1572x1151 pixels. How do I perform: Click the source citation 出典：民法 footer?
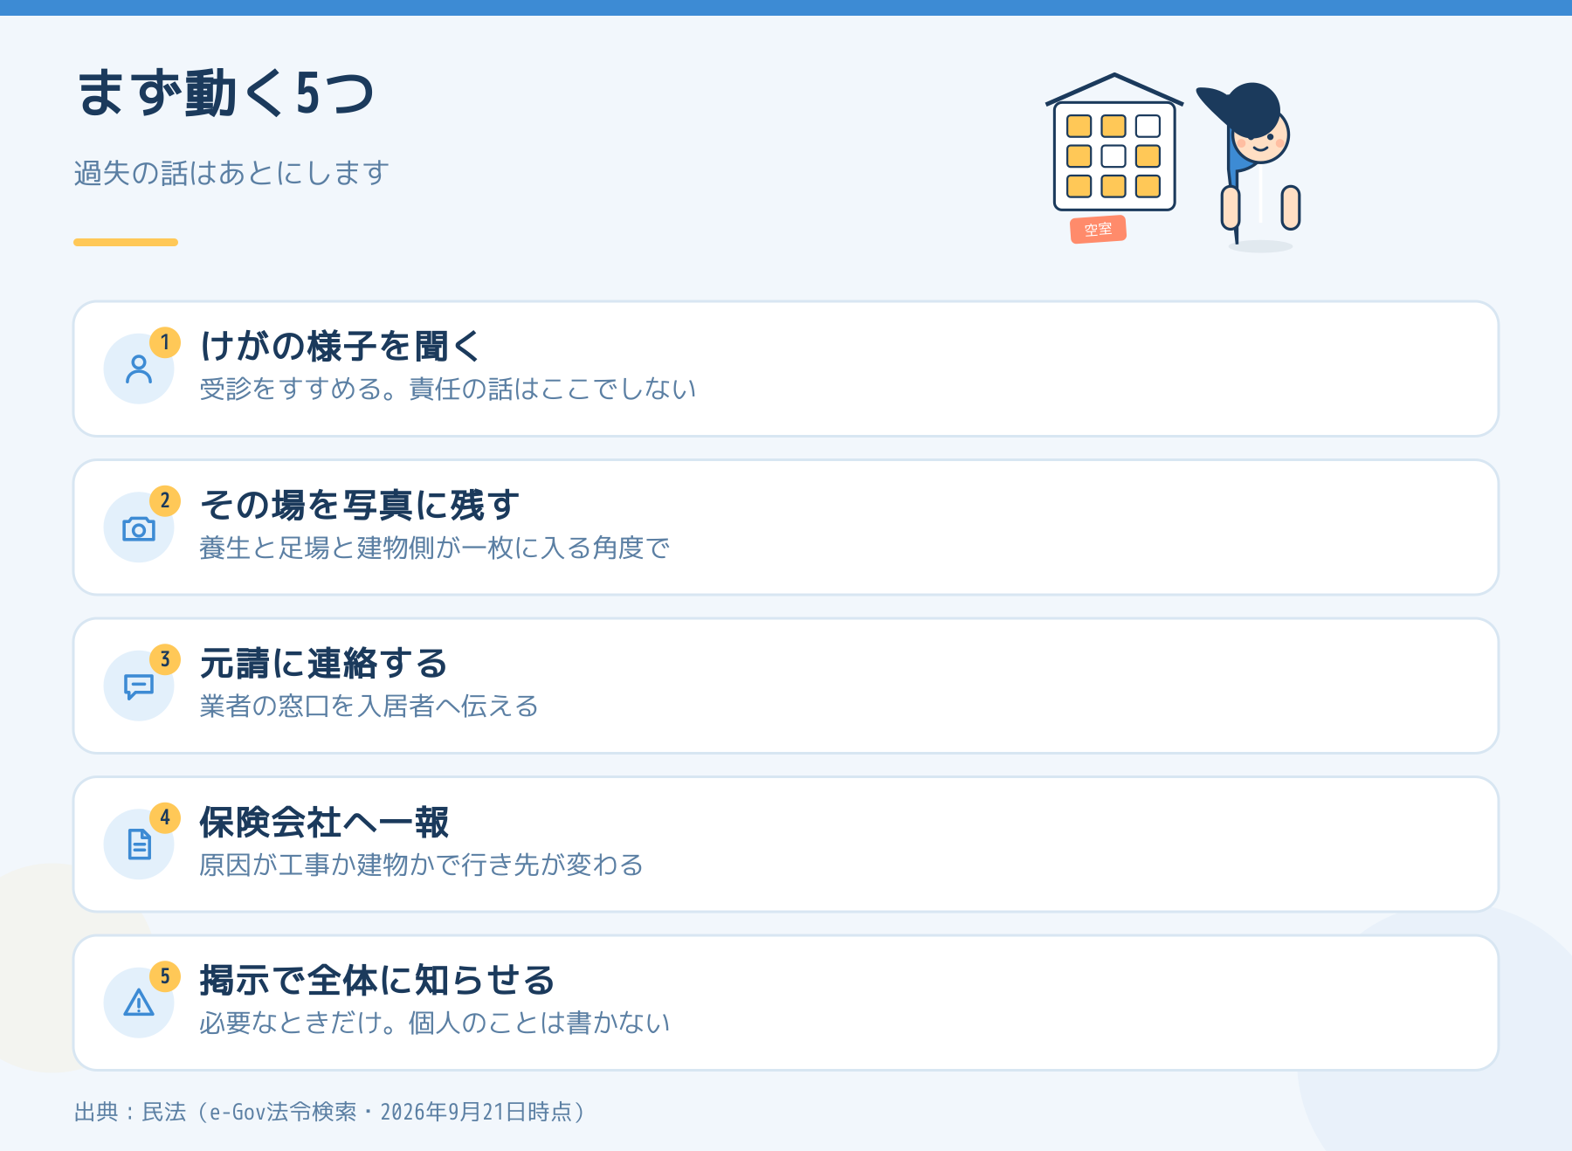331,1112
